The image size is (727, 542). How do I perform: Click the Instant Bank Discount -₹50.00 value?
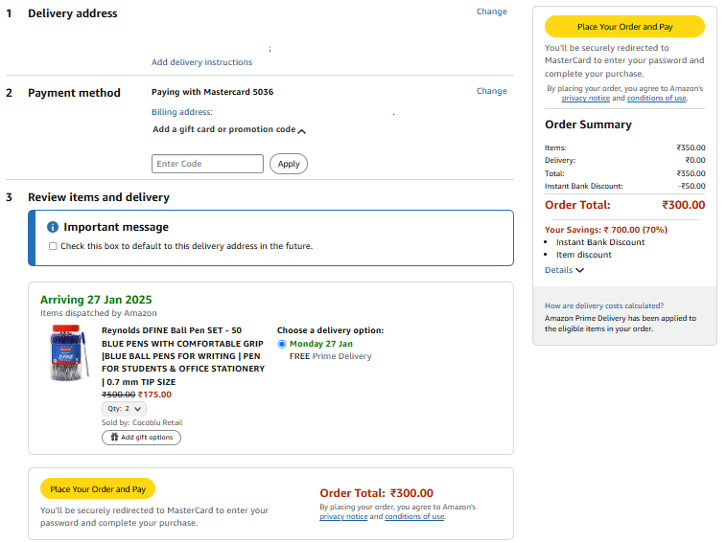(x=692, y=186)
